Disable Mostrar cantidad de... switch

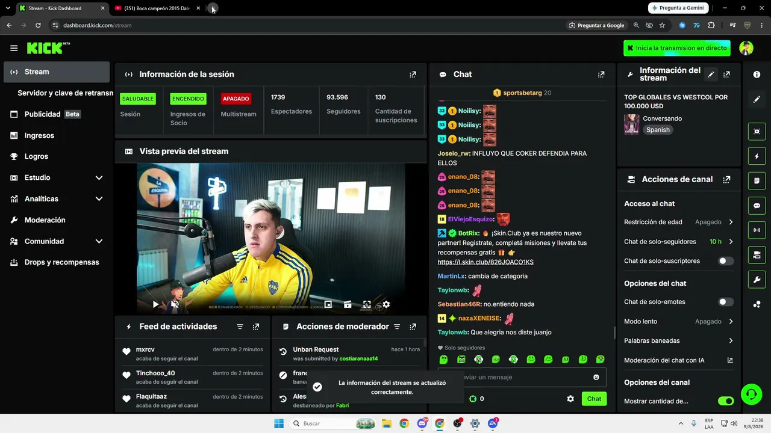(x=726, y=401)
